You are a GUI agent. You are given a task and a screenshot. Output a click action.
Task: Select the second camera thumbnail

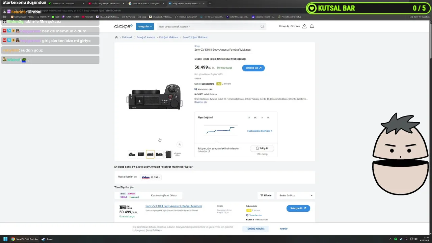coord(141,154)
